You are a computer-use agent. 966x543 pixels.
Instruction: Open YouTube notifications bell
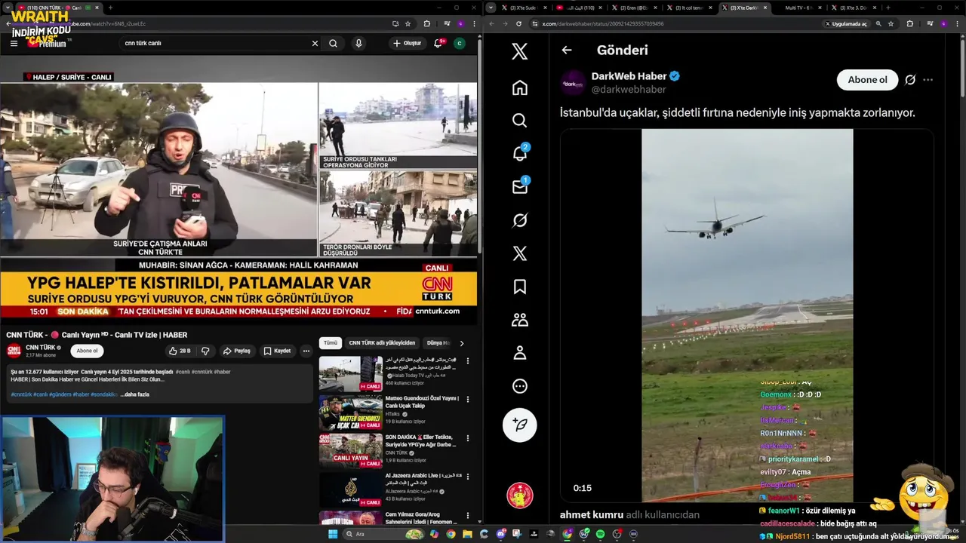click(438, 43)
